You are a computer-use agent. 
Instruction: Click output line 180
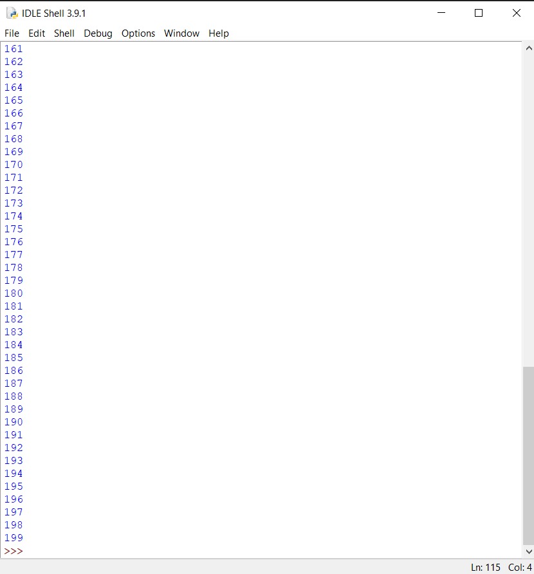14,293
